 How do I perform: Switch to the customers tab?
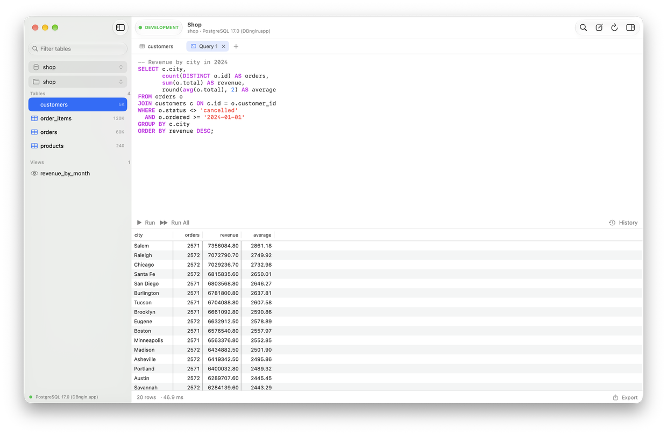[157, 46]
